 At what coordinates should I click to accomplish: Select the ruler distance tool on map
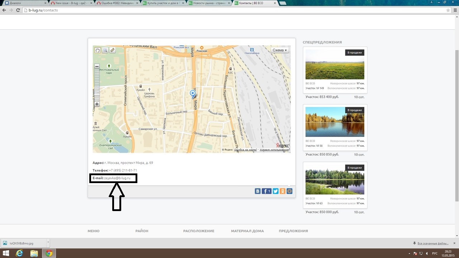(x=113, y=51)
